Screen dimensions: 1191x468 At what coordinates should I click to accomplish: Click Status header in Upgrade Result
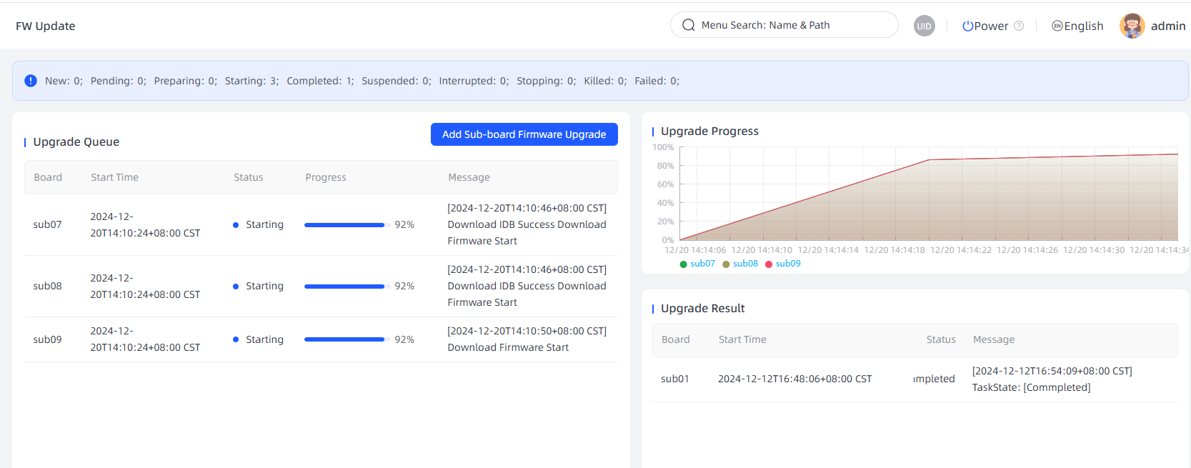tap(941, 339)
